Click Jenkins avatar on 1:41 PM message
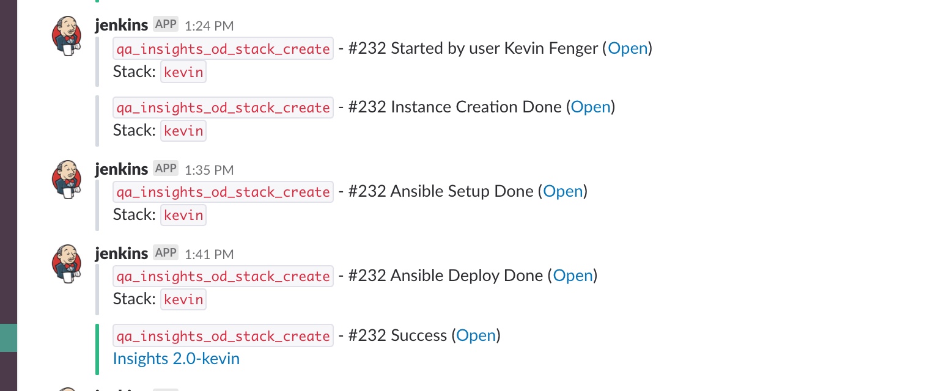This screenshot has width=944, height=391. (x=67, y=264)
